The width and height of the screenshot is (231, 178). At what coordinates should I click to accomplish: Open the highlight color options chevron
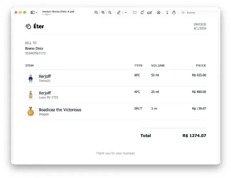pos(126,13)
